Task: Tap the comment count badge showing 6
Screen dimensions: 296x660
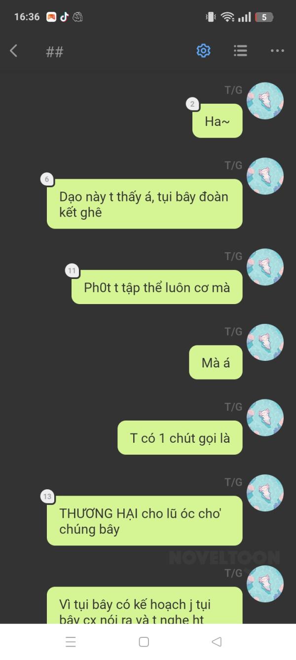Action: pyautogui.click(x=47, y=179)
